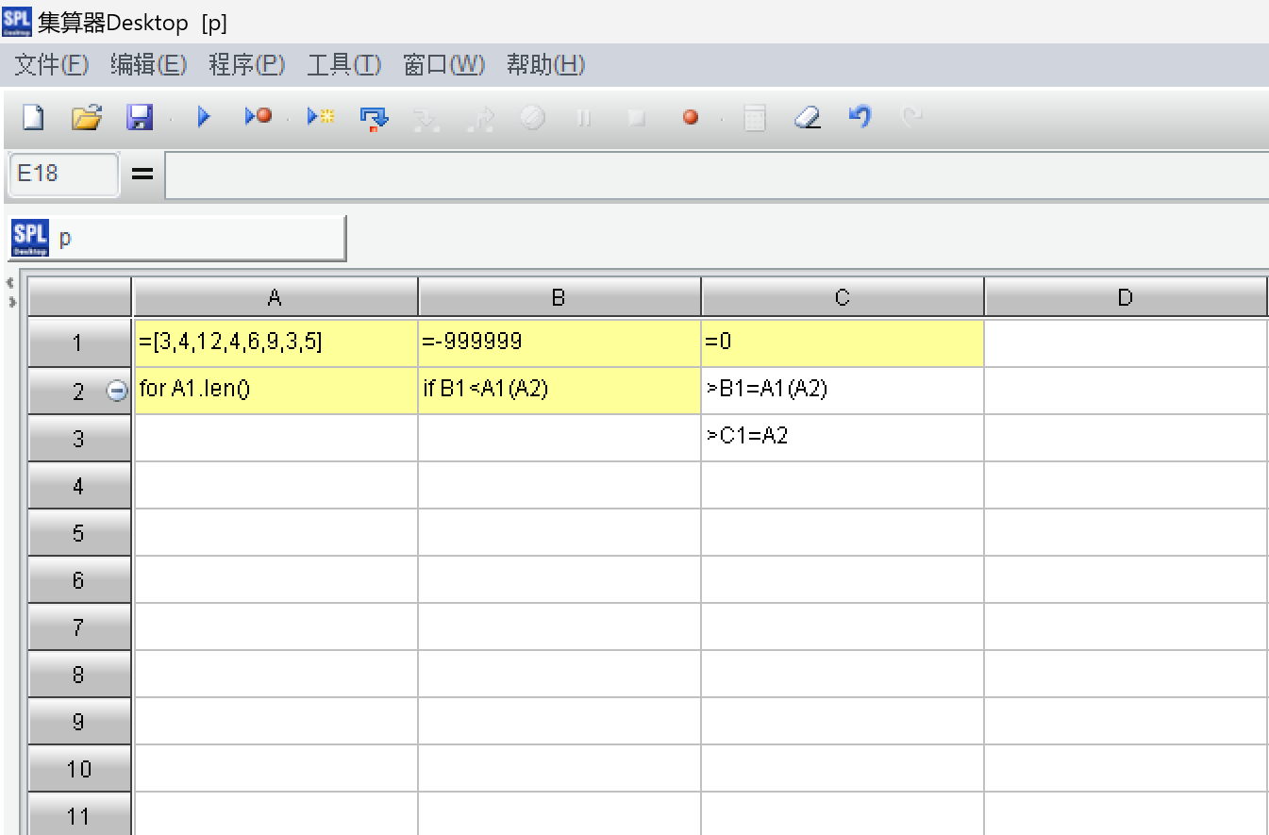Select cell A1 containing the number list

tap(276, 342)
